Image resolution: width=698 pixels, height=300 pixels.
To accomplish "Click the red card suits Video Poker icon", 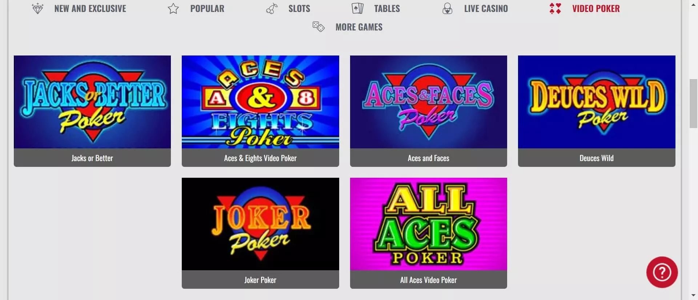I will [555, 8].
